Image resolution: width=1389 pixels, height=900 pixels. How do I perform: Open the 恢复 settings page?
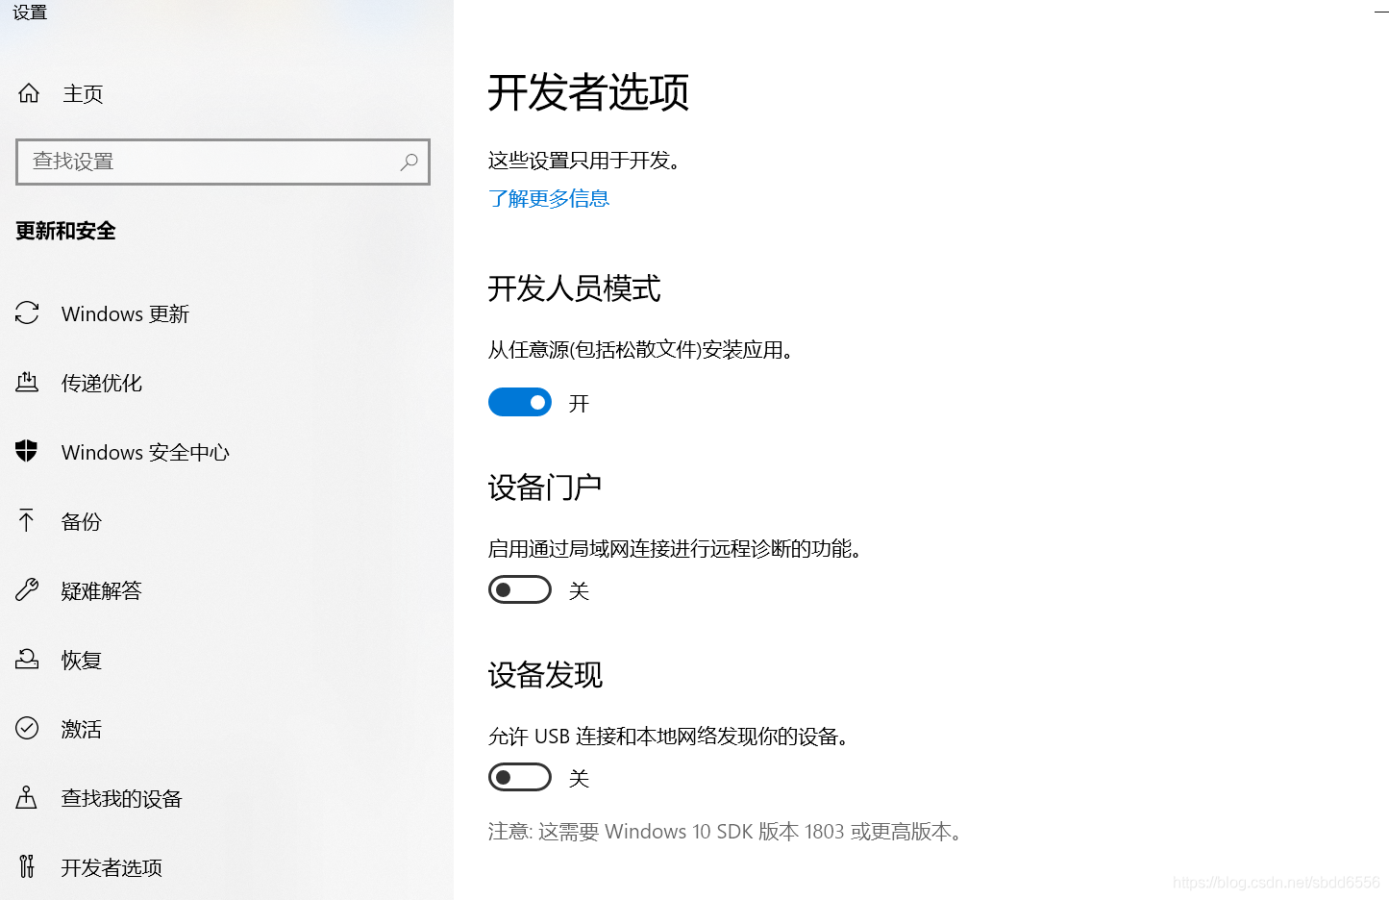pyautogui.click(x=82, y=660)
